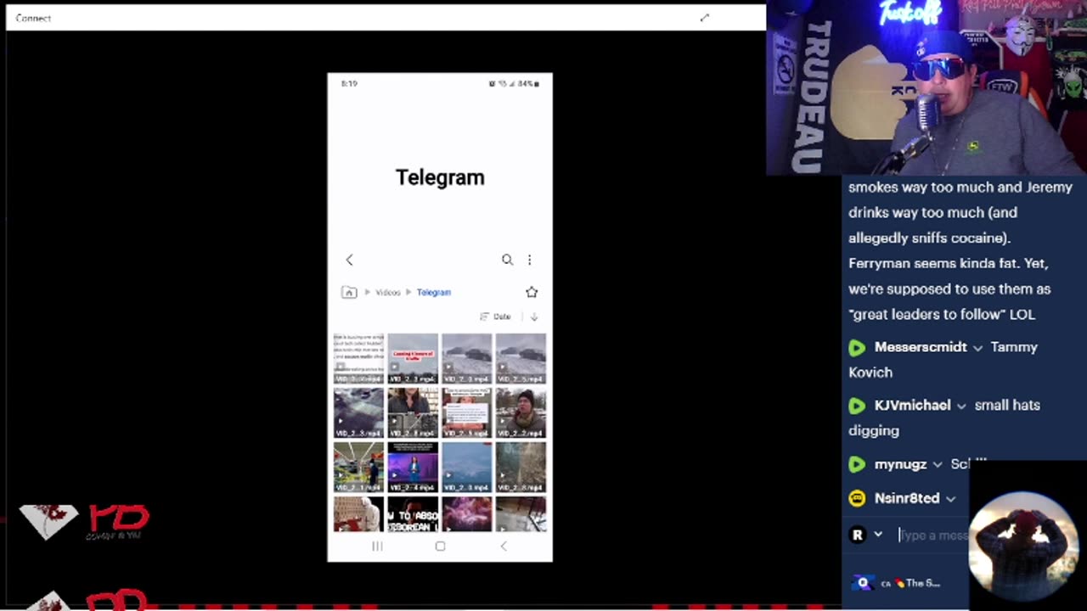This screenshot has height=611, width=1087.
Task: Click the username mynugz in chat
Action: tap(900, 464)
